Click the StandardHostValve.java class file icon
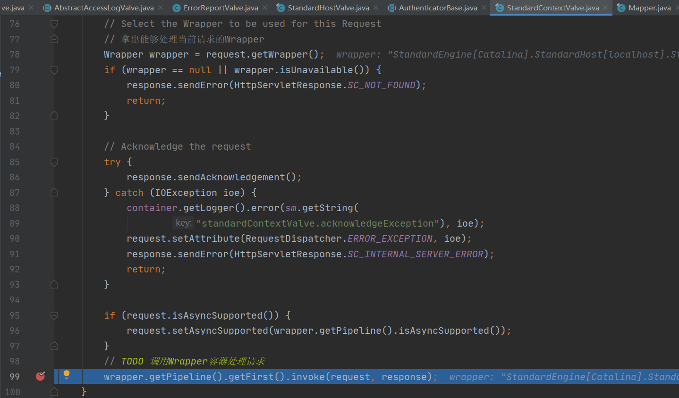Image resolution: width=679 pixels, height=398 pixels. tap(280, 8)
